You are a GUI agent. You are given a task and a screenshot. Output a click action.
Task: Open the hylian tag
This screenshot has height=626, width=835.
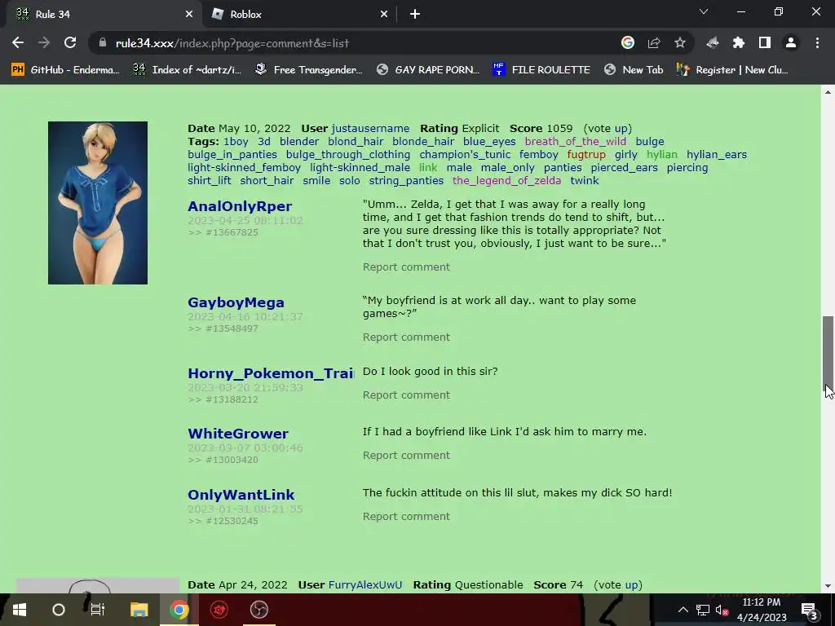click(x=662, y=154)
